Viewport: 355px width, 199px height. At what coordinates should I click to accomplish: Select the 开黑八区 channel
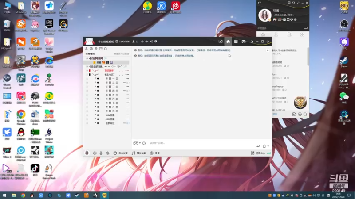click(112, 107)
